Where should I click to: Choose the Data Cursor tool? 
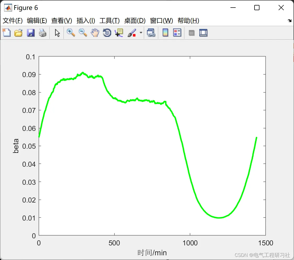point(119,33)
